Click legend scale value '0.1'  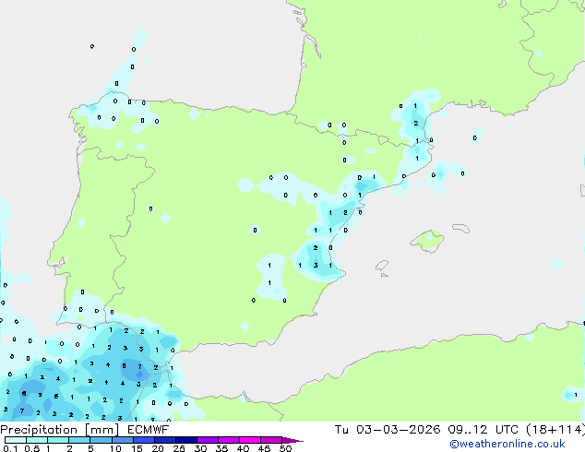[10, 448]
